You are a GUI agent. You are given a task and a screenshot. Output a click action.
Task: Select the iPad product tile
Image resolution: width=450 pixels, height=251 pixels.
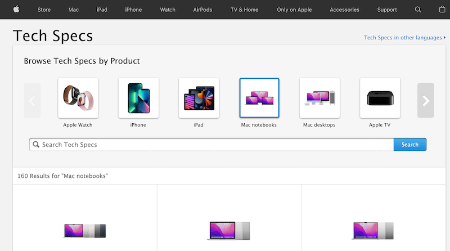(199, 98)
